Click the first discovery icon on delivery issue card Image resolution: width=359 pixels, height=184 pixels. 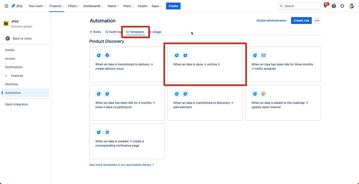pos(98,55)
